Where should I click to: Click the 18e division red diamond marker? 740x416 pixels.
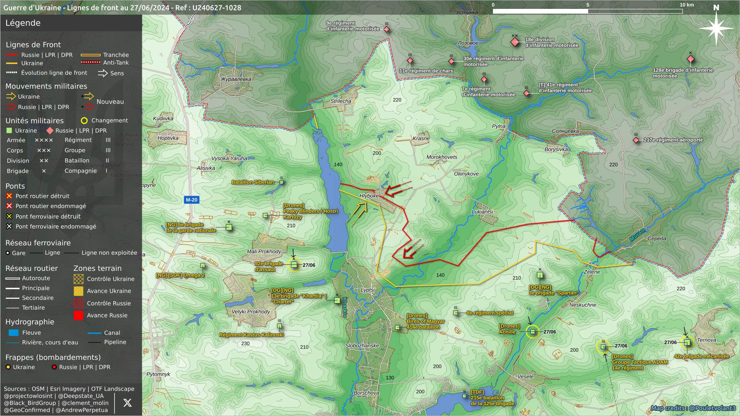515,42
